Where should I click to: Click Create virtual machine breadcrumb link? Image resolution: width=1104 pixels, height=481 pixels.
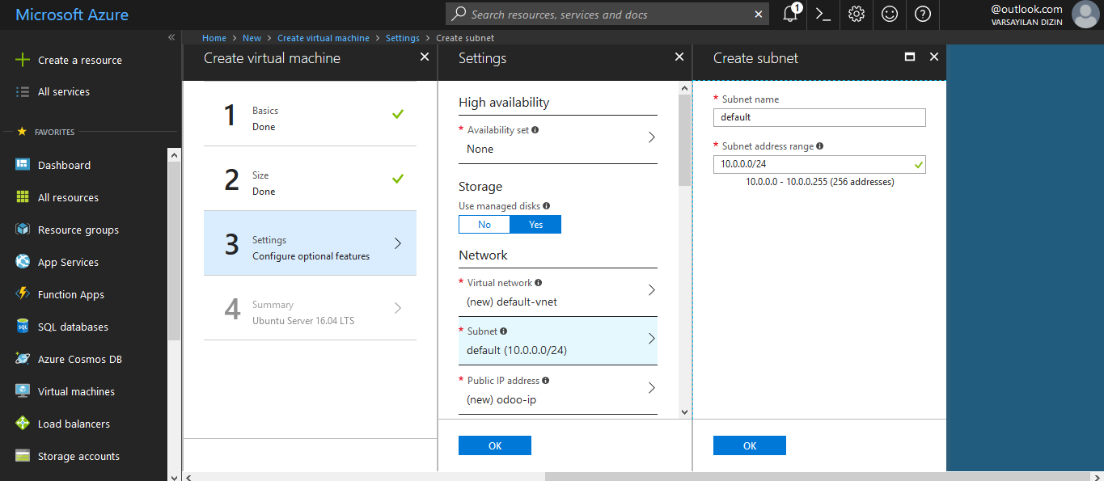click(x=323, y=38)
